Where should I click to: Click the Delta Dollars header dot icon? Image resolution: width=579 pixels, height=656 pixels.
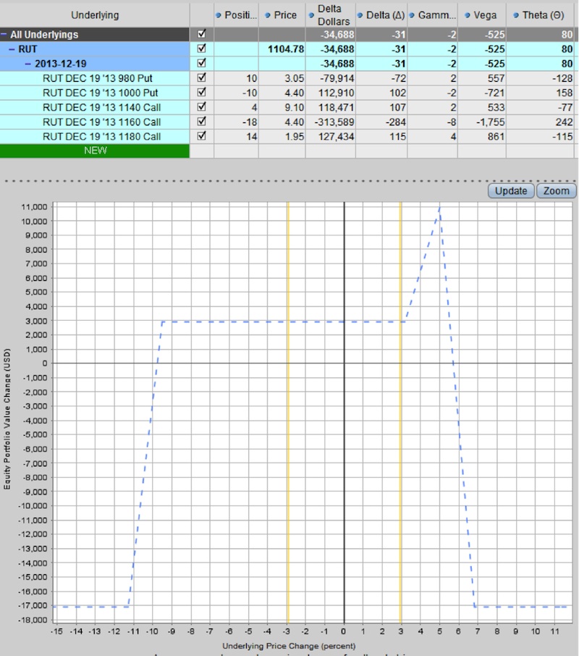311,15
